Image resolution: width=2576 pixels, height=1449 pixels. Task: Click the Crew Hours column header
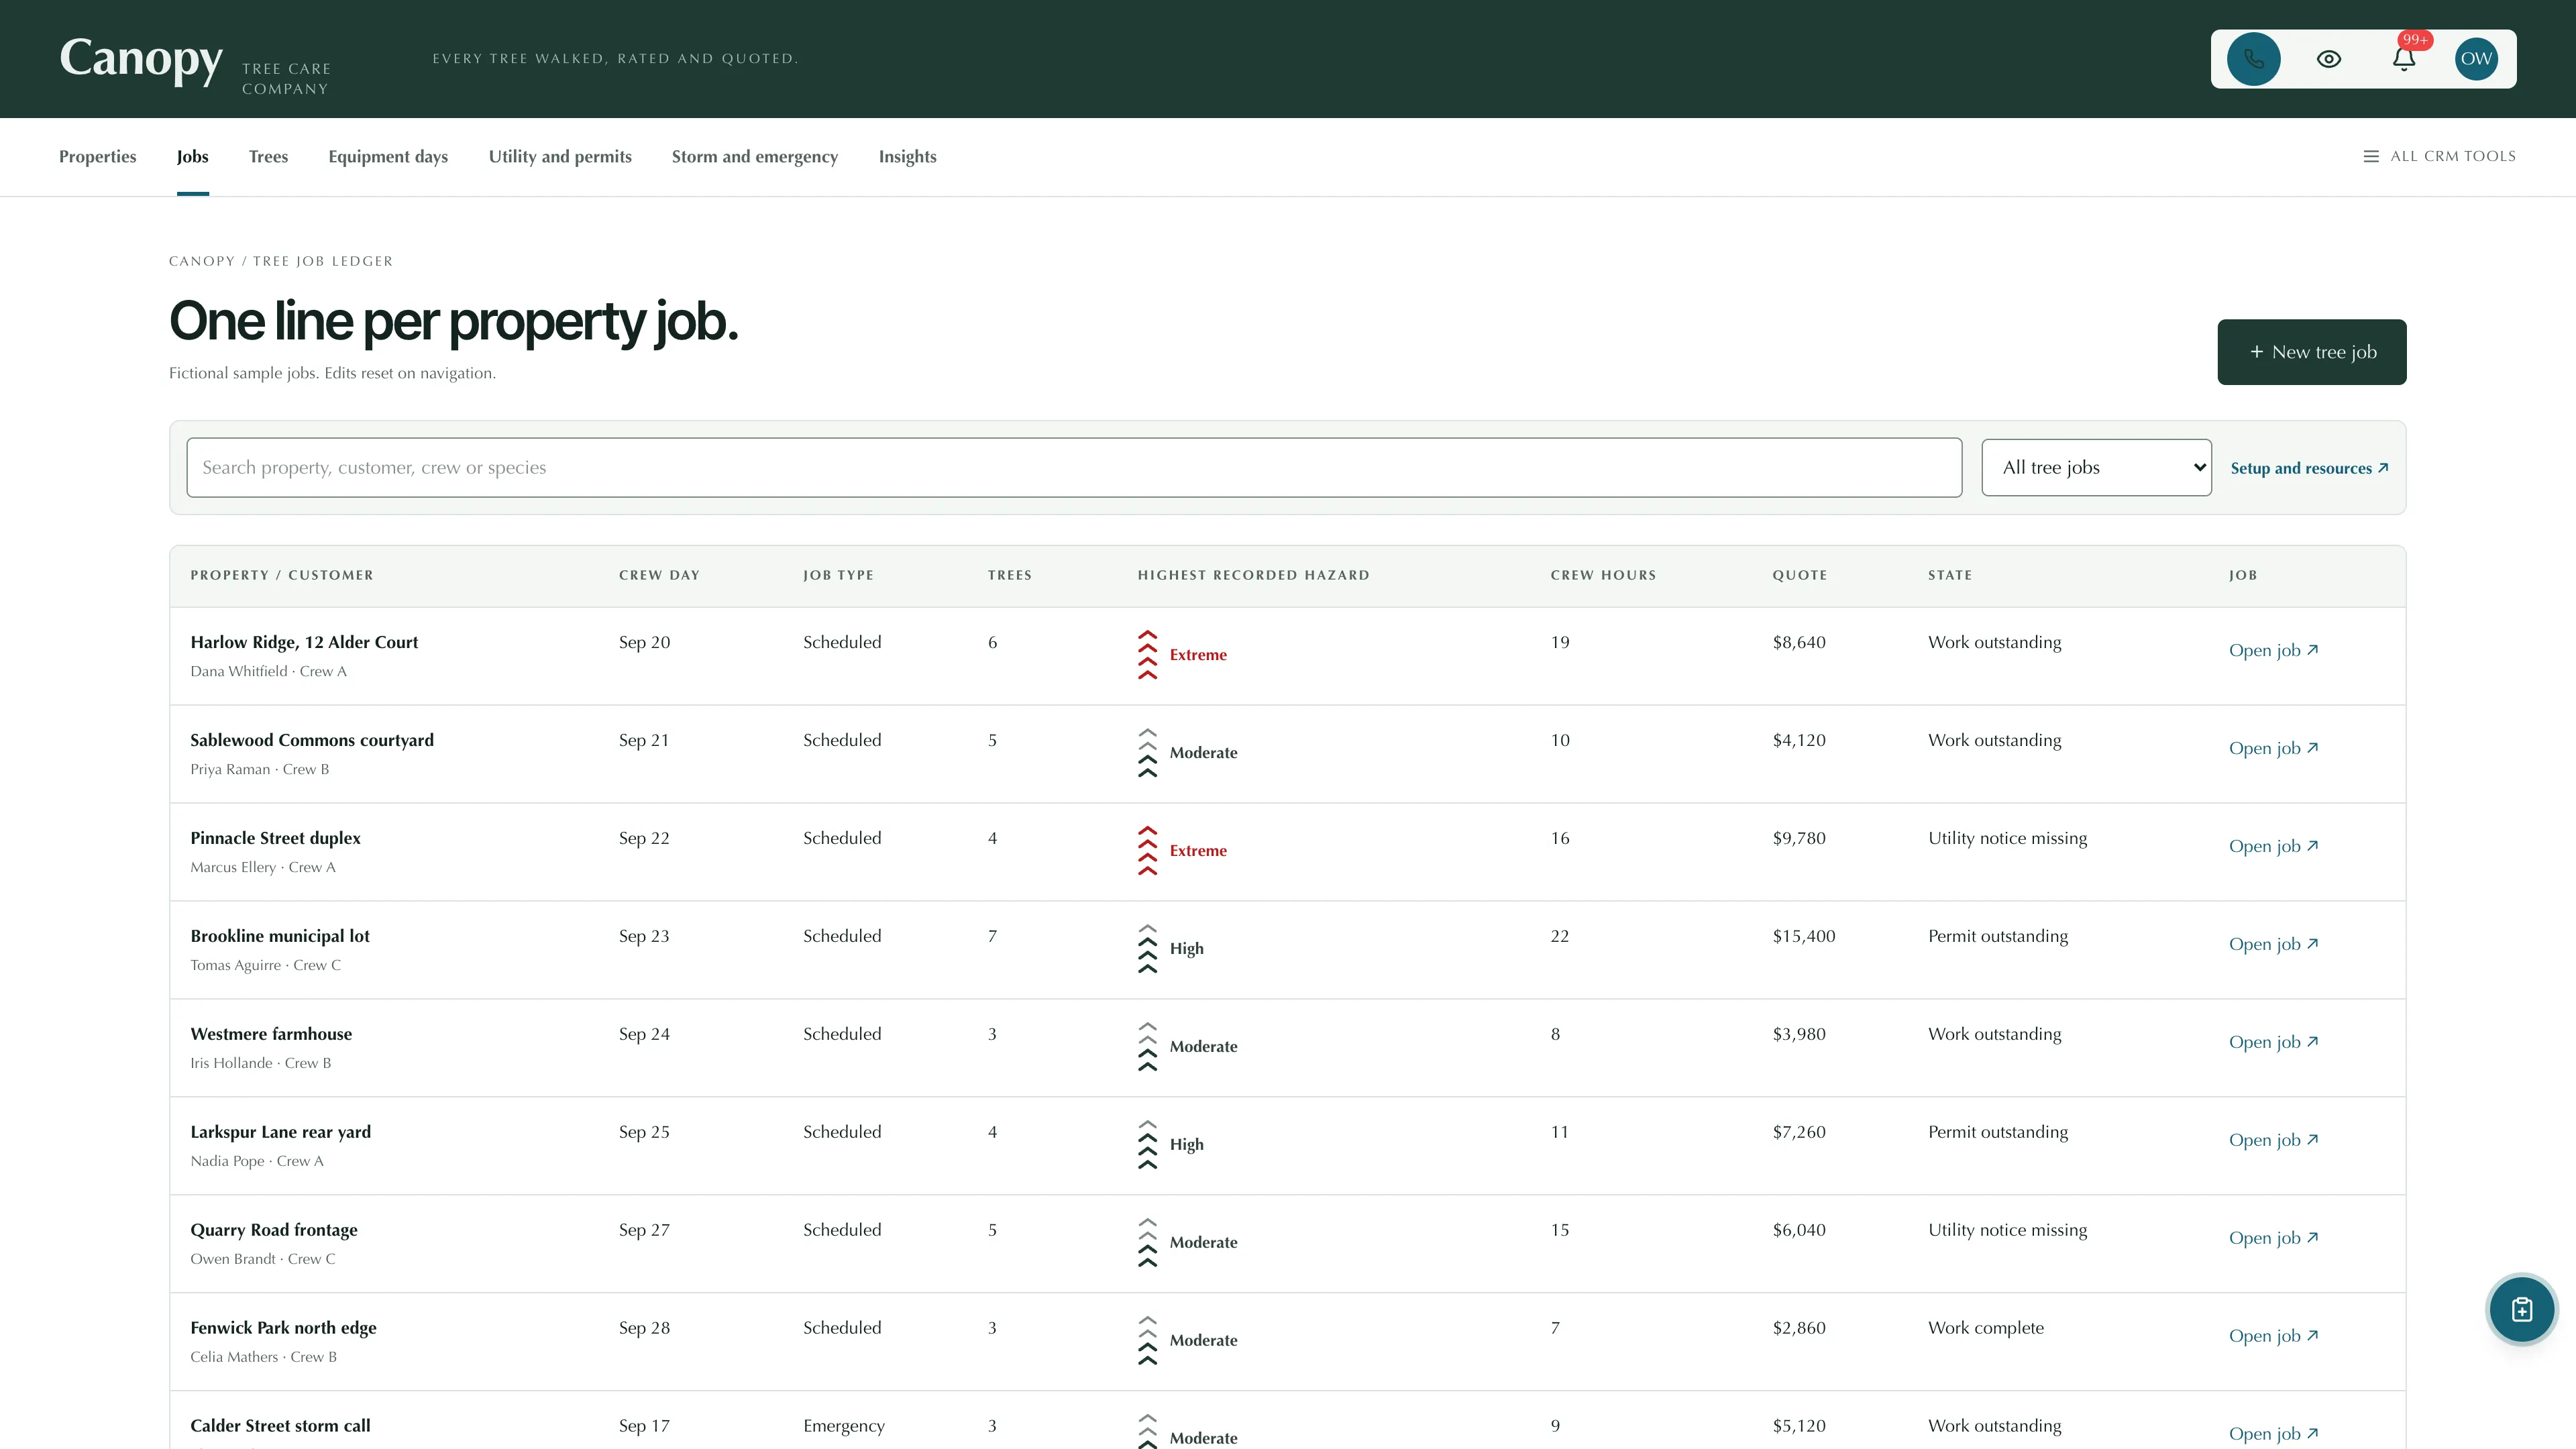[x=1603, y=575]
